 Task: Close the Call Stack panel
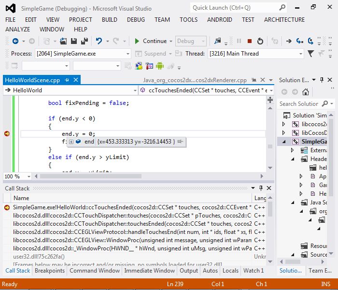(x=269, y=188)
